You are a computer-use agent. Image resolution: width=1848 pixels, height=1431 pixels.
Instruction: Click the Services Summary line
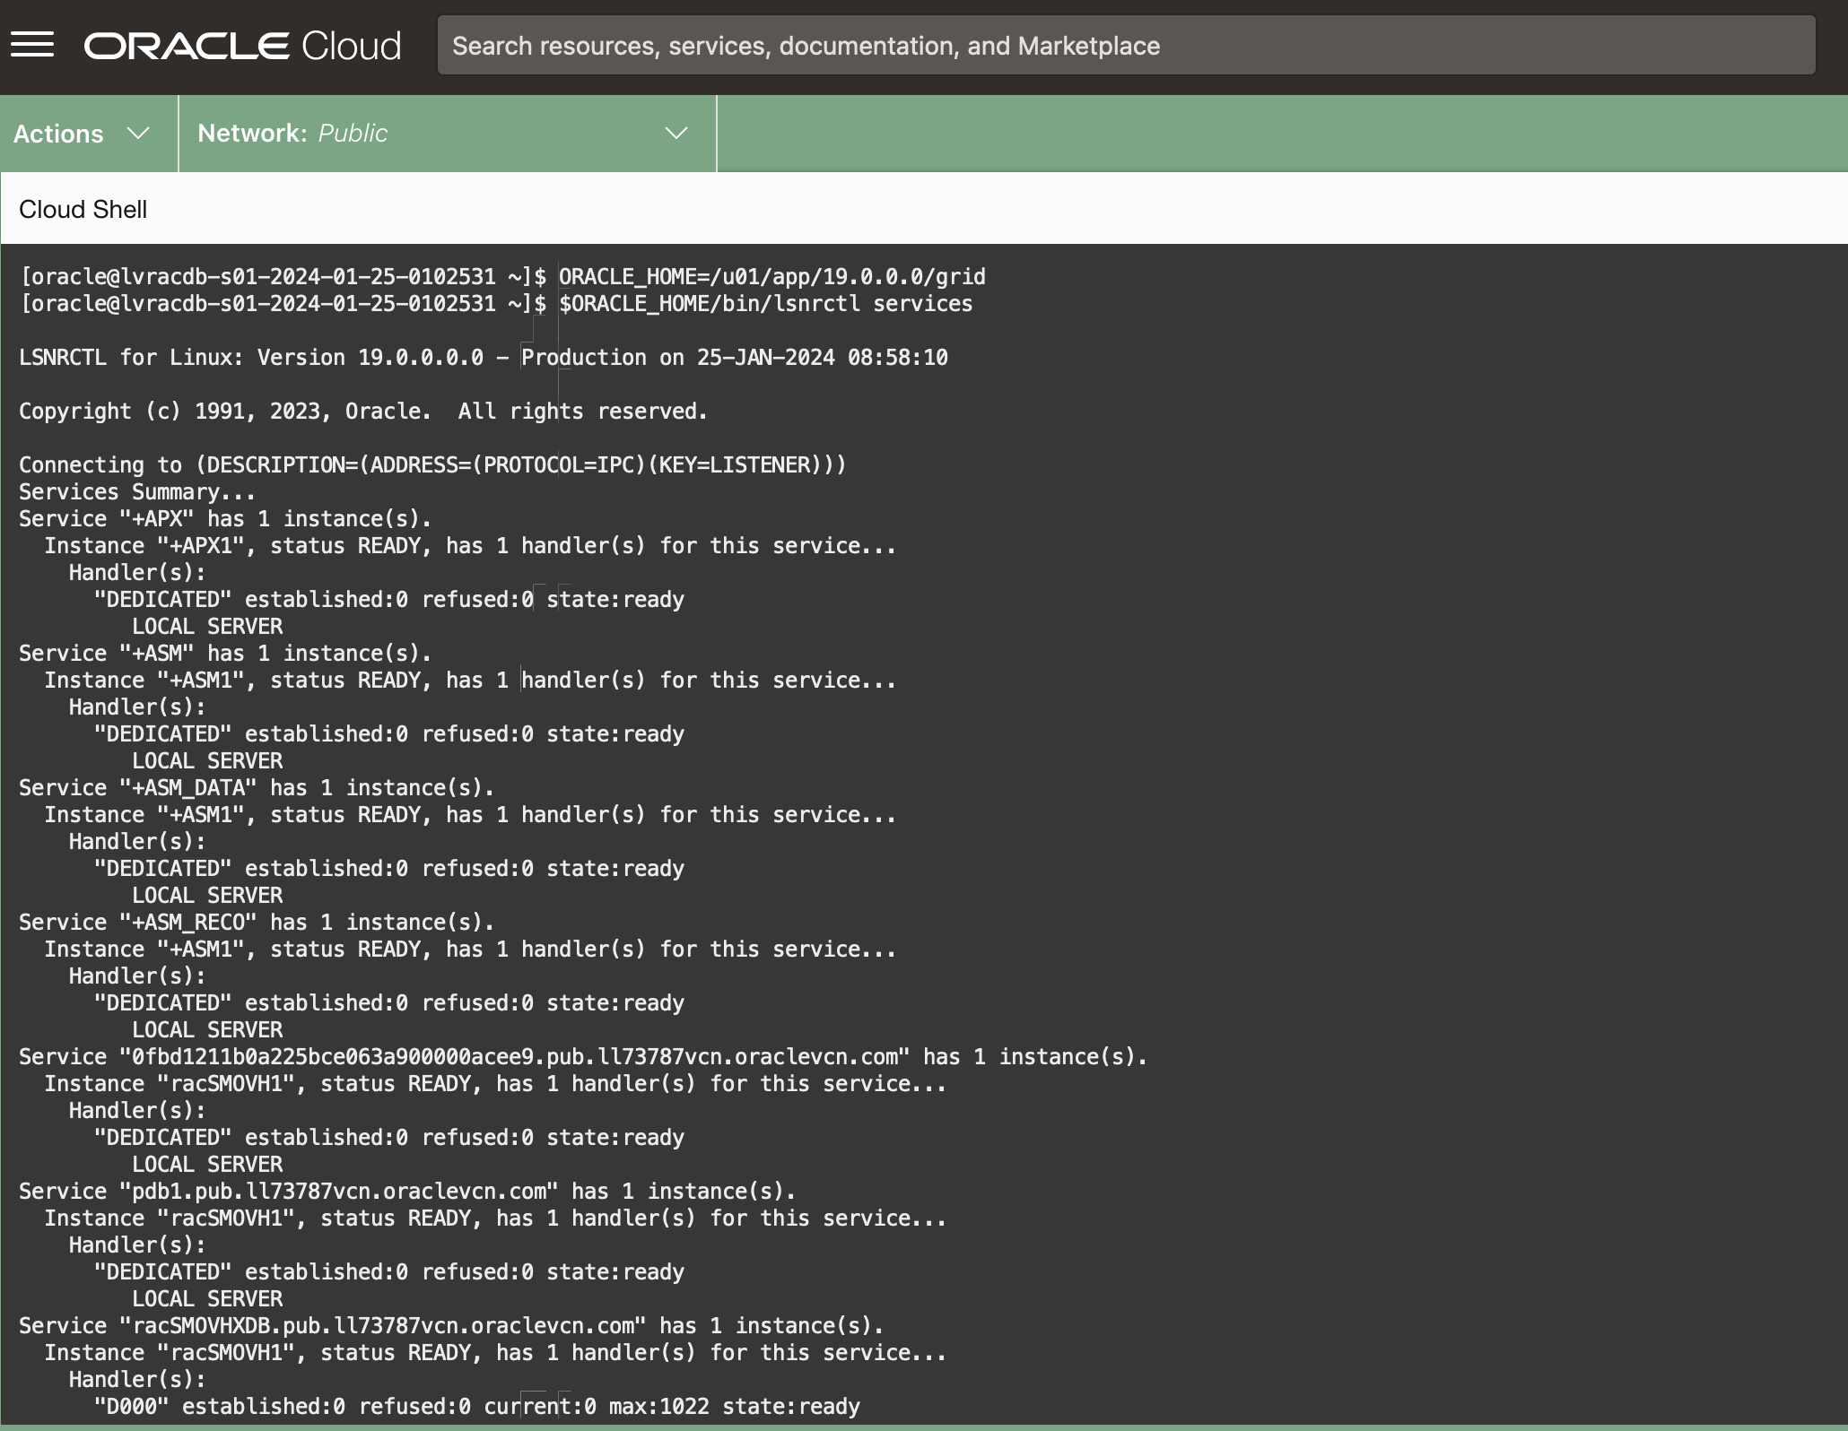point(136,492)
